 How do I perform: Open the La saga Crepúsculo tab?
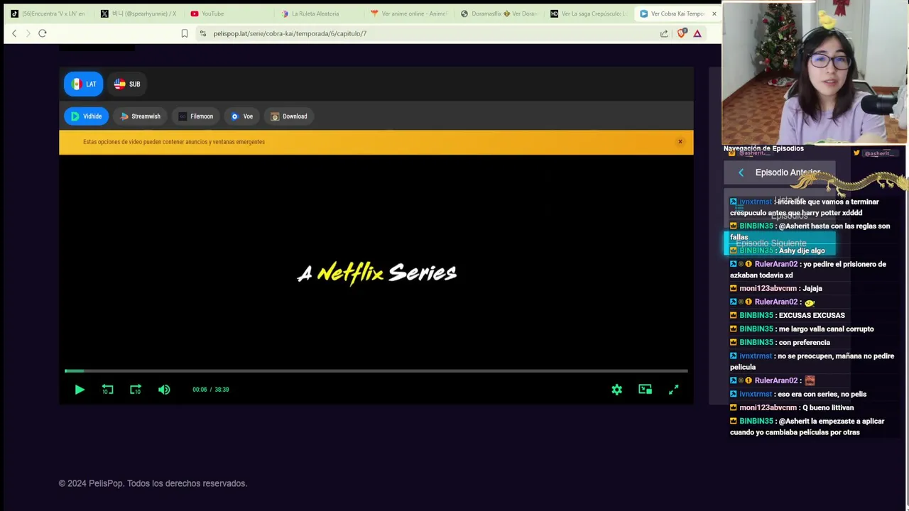click(588, 13)
